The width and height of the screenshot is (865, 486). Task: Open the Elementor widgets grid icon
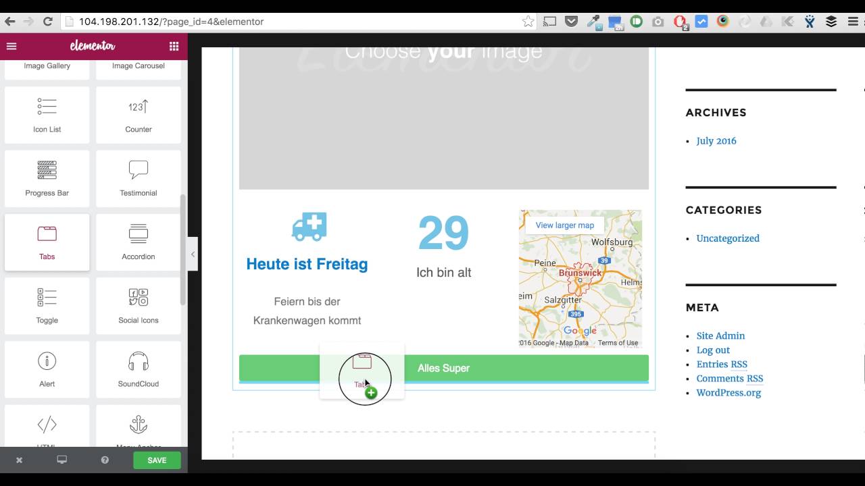point(174,47)
